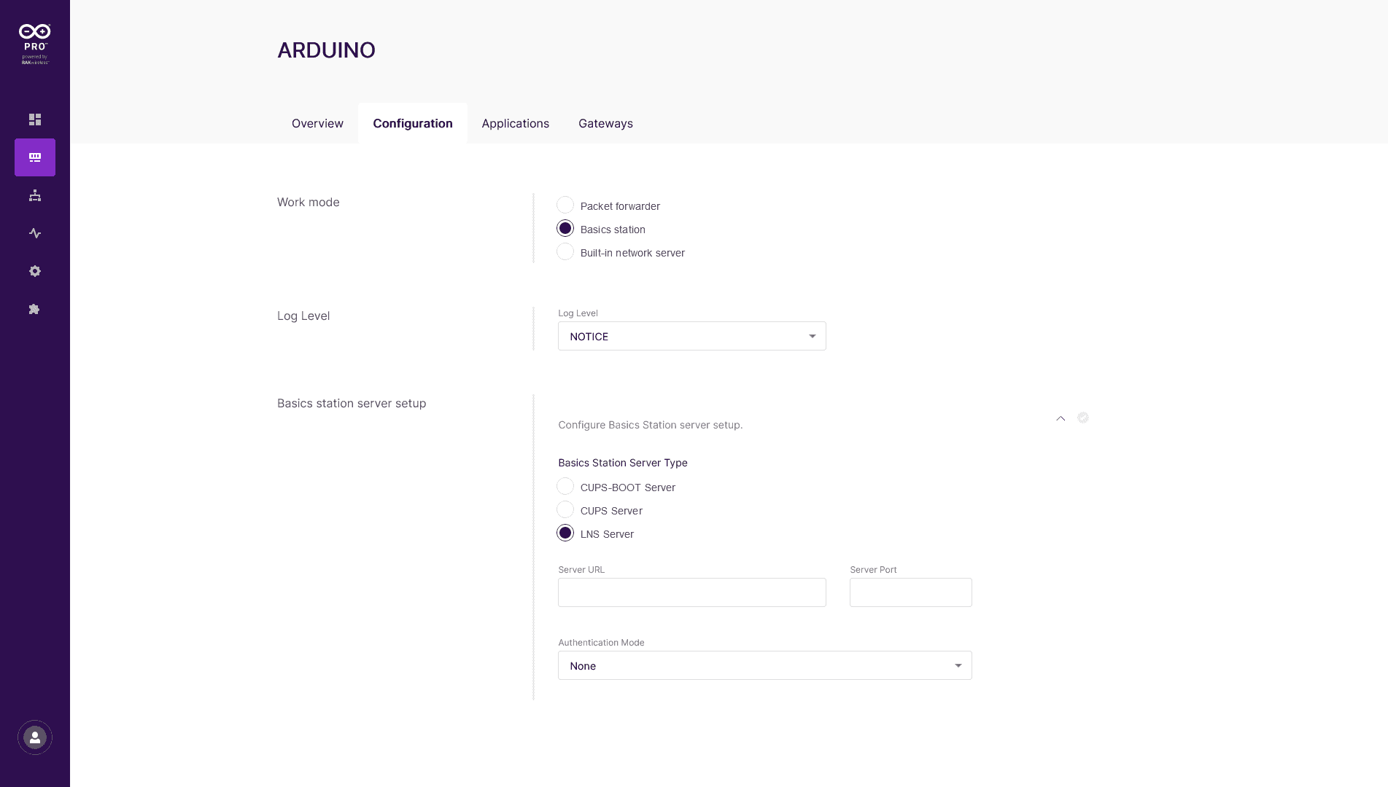Viewport: 1388px width, 787px height.
Task: Collapse the Basics station server setup section
Action: click(1061, 418)
